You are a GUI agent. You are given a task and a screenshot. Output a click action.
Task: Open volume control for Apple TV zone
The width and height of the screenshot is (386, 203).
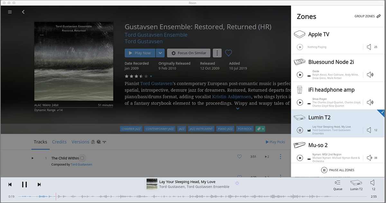click(x=369, y=47)
